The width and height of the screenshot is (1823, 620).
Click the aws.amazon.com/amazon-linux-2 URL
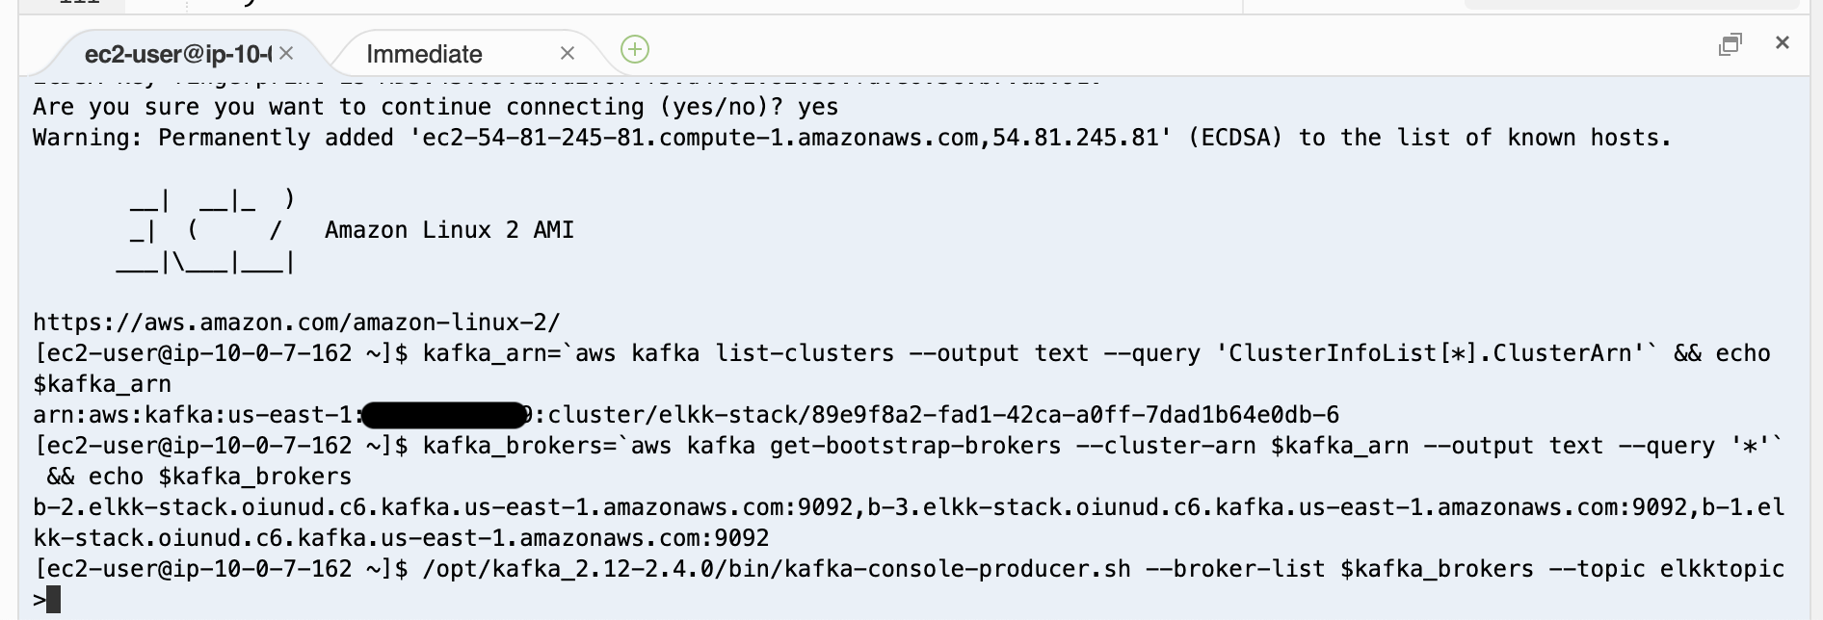297,323
